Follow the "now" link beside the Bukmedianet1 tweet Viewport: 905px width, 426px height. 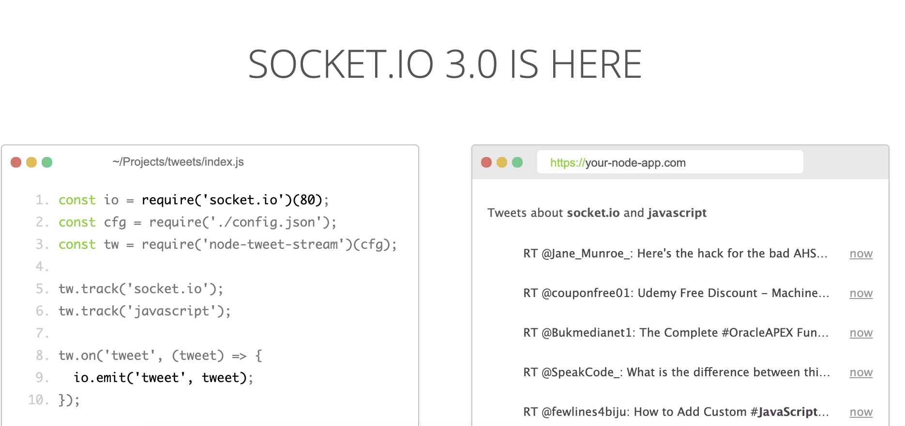click(861, 333)
